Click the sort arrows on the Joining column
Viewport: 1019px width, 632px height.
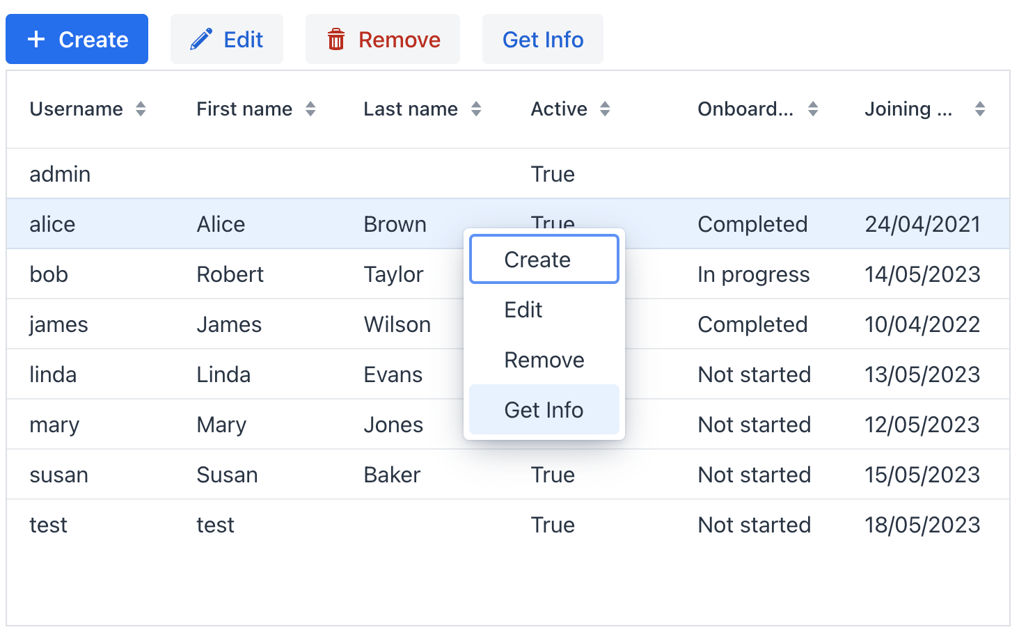(979, 109)
